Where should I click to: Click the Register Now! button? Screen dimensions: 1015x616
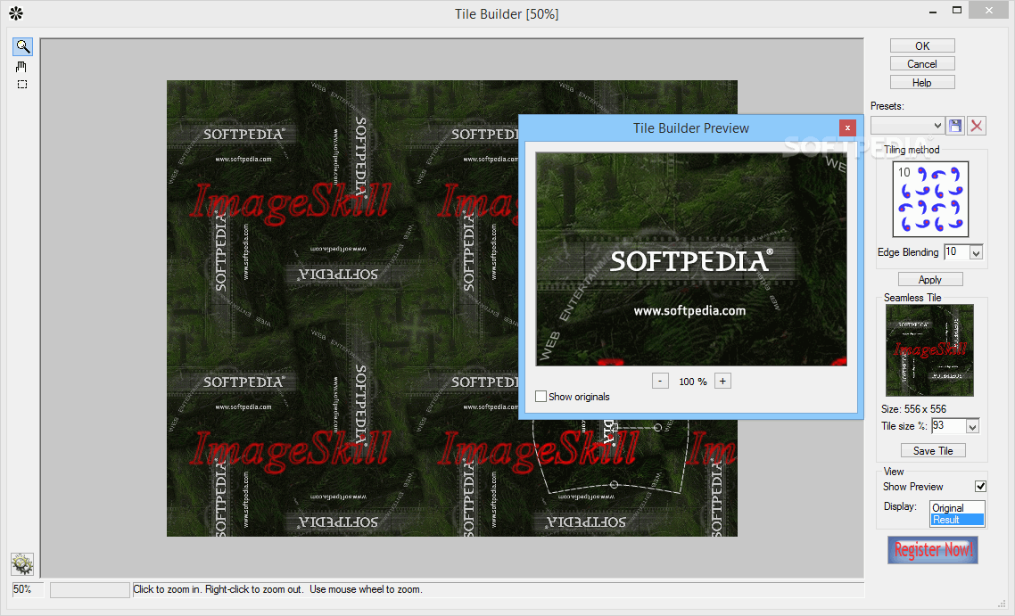point(933,550)
